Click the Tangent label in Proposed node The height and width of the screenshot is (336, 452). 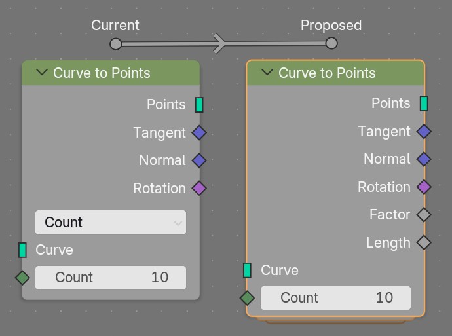click(x=384, y=132)
